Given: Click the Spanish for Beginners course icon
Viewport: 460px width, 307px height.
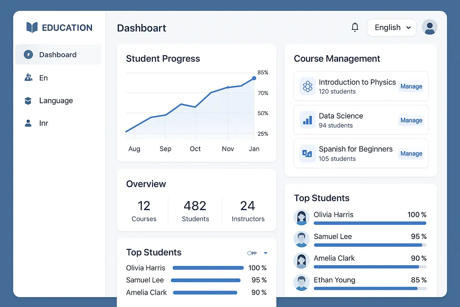Looking at the screenshot, I should coord(307,153).
